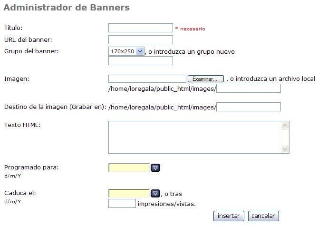318x226 pixels.
Task: Click the Examinar browse button
Action: pyautogui.click(x=205, y=79)
